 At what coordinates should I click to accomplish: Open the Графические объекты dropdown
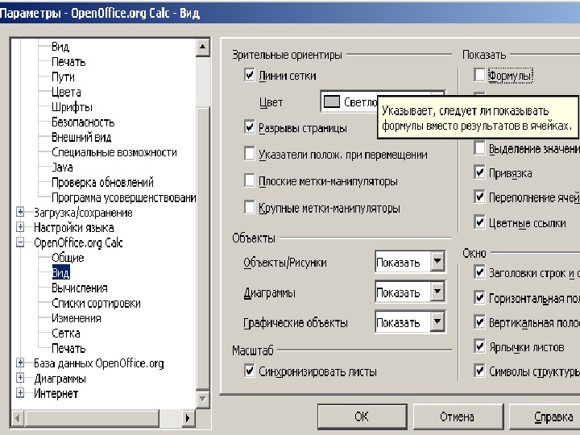coord(437,321)
